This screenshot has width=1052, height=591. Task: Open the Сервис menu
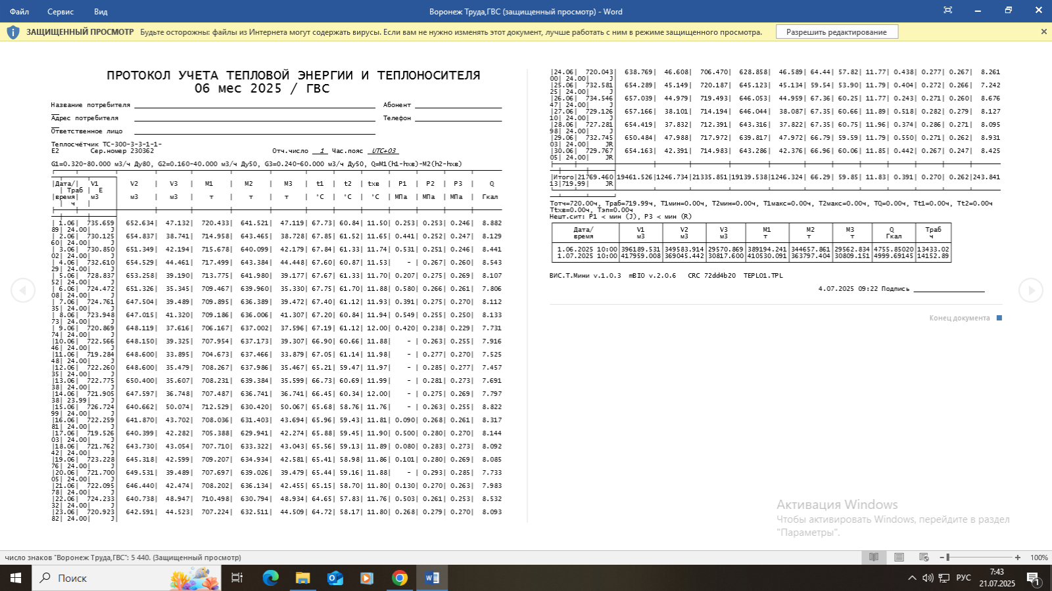click(x=60, y=11)
